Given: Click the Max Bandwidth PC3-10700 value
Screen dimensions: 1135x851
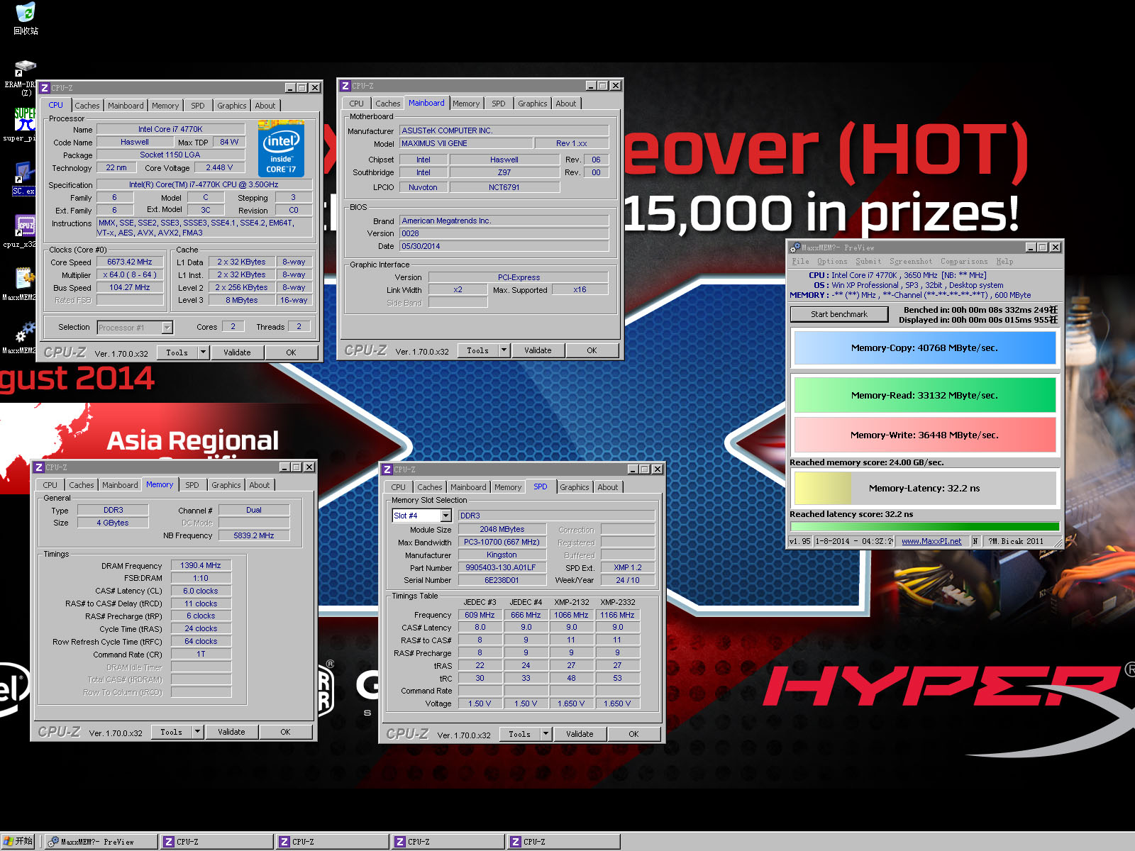Looking at the screenshot, I should pyautogui.click(x=502, y=542).
